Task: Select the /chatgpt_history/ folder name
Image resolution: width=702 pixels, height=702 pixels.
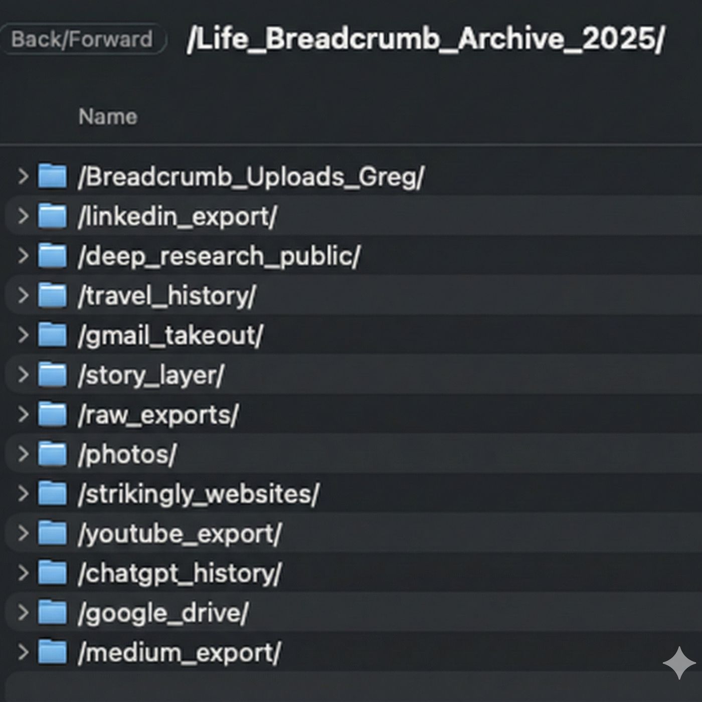Action: point(180,573)
